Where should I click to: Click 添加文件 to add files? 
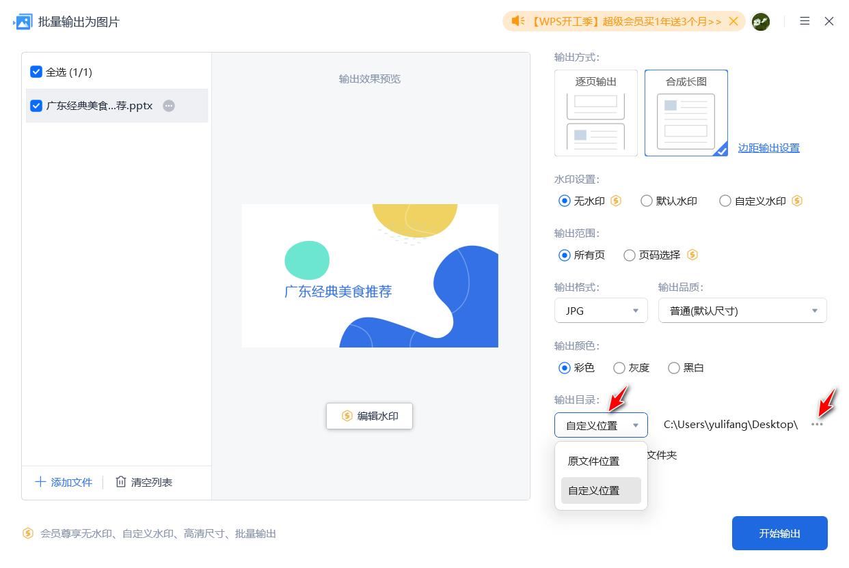click(64, 482)
